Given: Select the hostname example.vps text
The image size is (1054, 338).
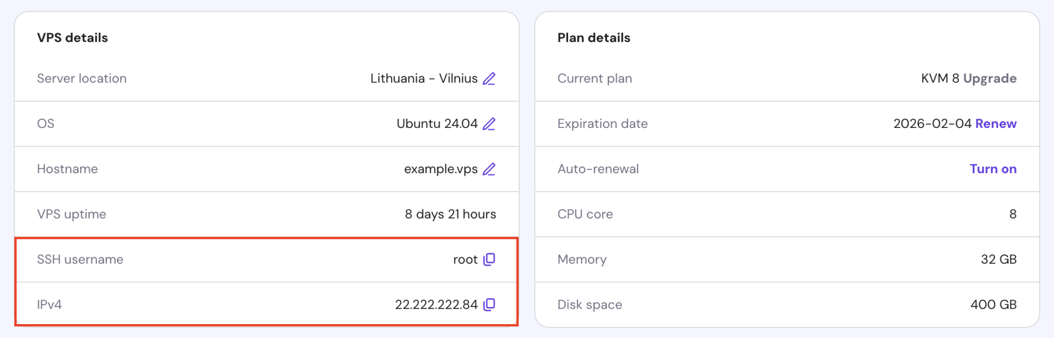Looking at the screenshot, I should 441,168.
